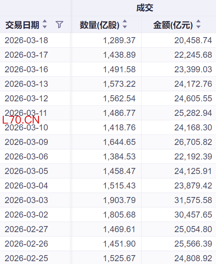Click amount value 24,605.55
The height and width of the screenshot is (264, 216).
[193, 98]
